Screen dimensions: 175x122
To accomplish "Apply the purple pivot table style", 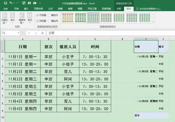I will [x=132, y=18].
